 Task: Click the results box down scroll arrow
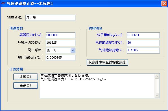click(x=157, y=95)
